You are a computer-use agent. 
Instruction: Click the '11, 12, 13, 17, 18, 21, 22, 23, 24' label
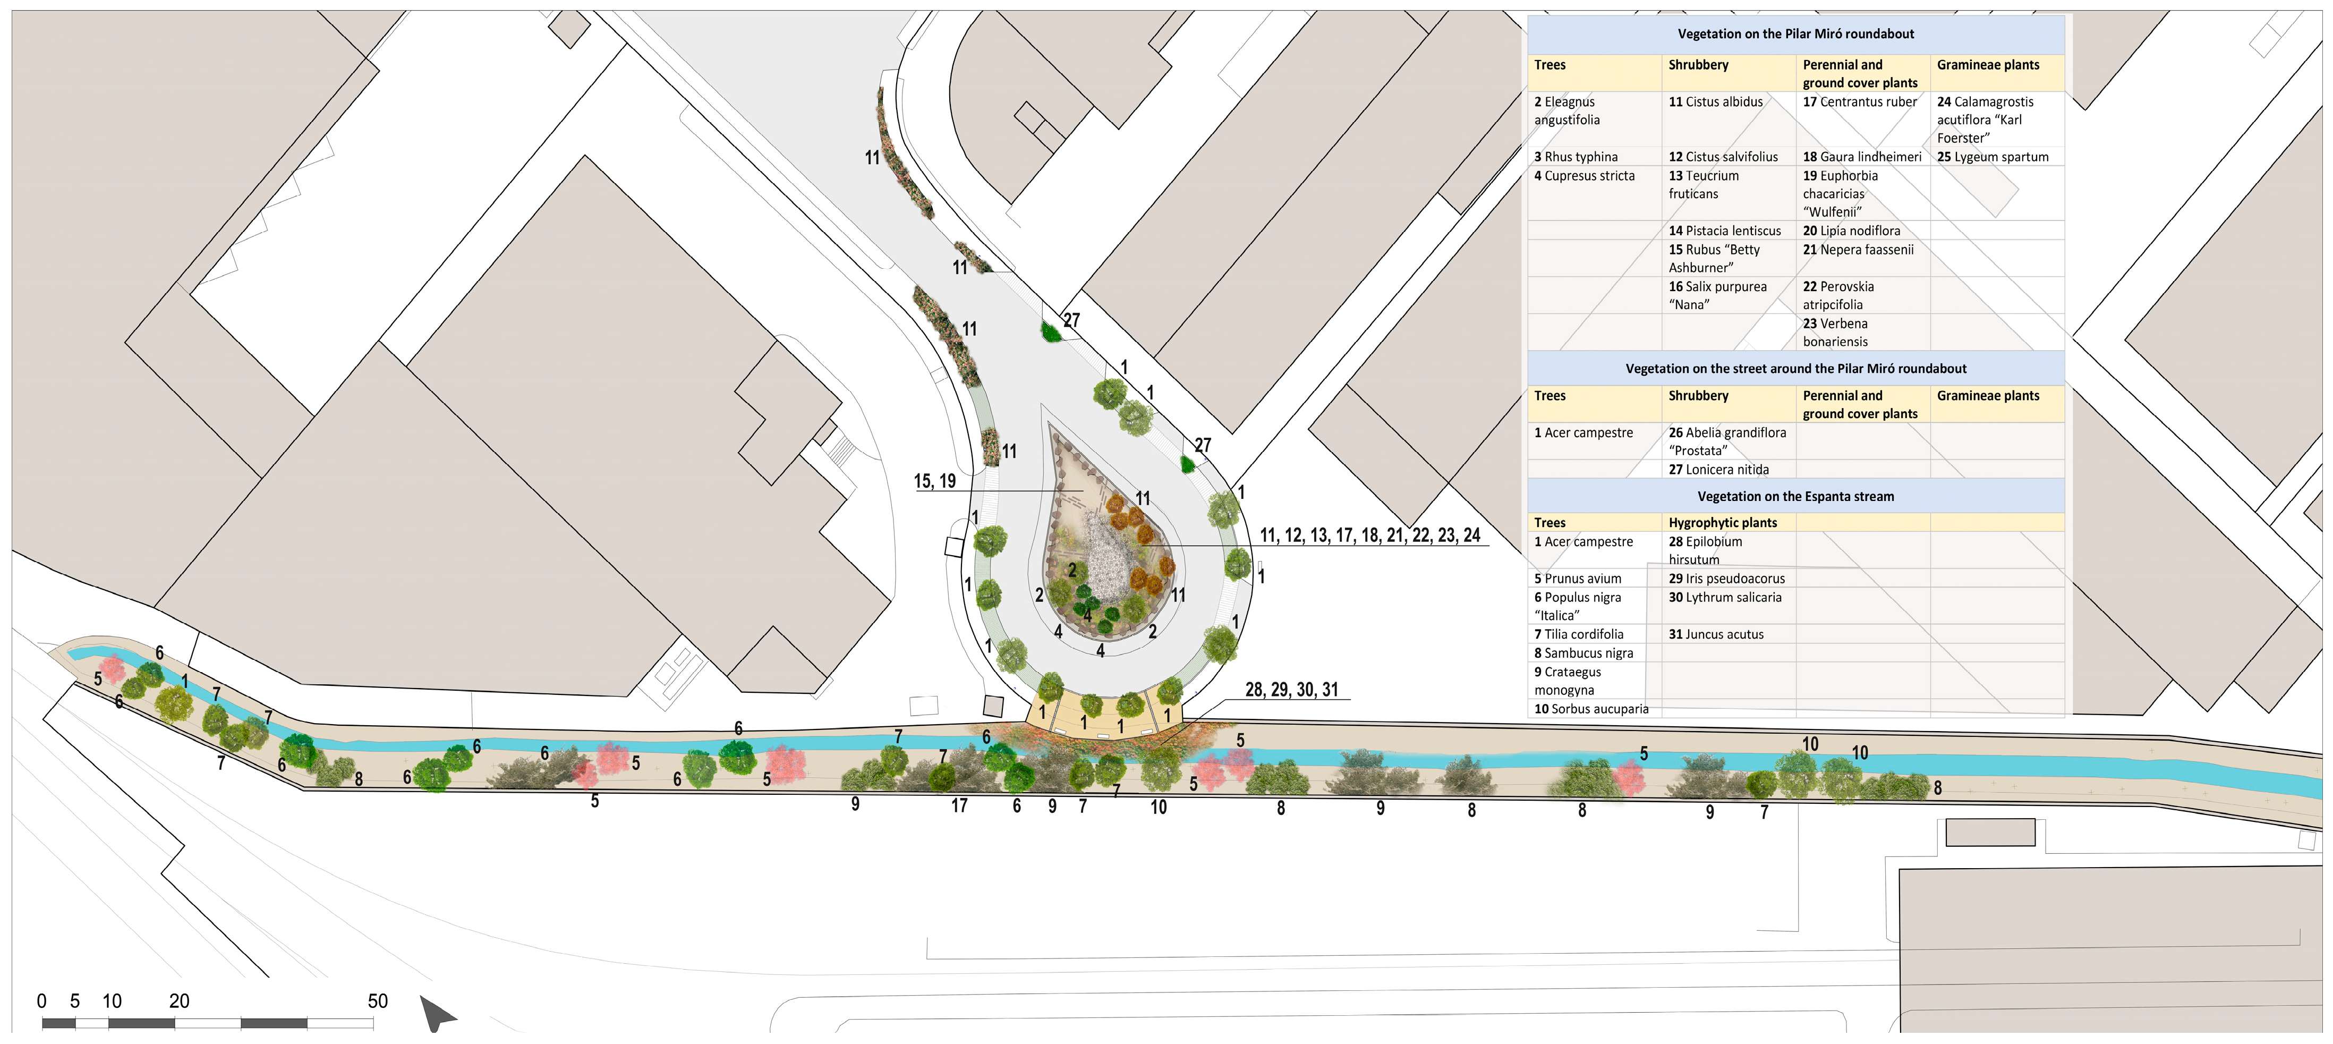(x=1369, y=536)
